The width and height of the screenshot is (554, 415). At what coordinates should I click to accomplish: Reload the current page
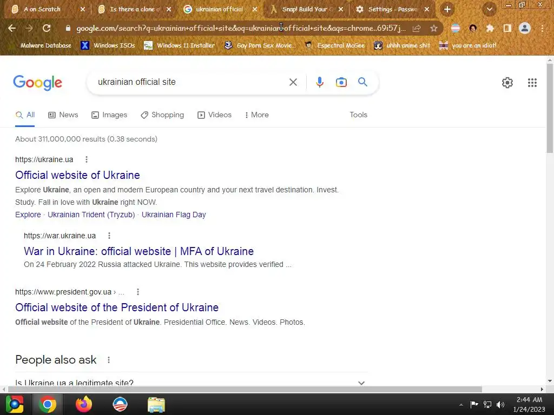pyautogui.click(x=47, y=28)
